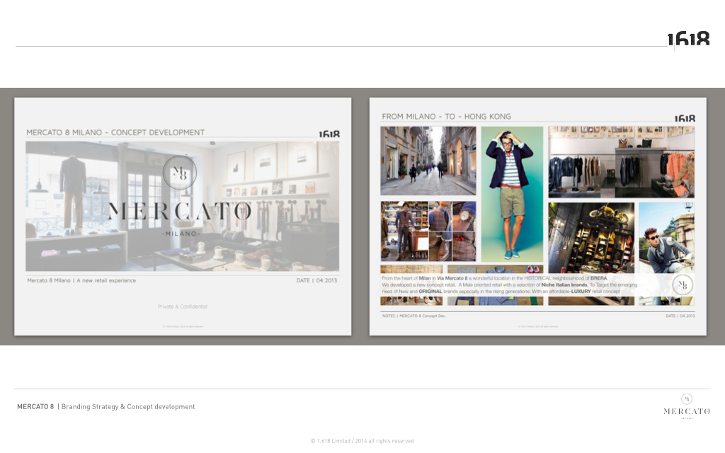
Task: Open the Mercato 8 Milano concept slide
Action: (x=183, y=217)
